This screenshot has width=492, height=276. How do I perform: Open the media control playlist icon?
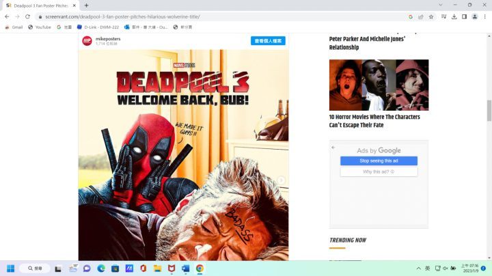[x=443, y=16]
